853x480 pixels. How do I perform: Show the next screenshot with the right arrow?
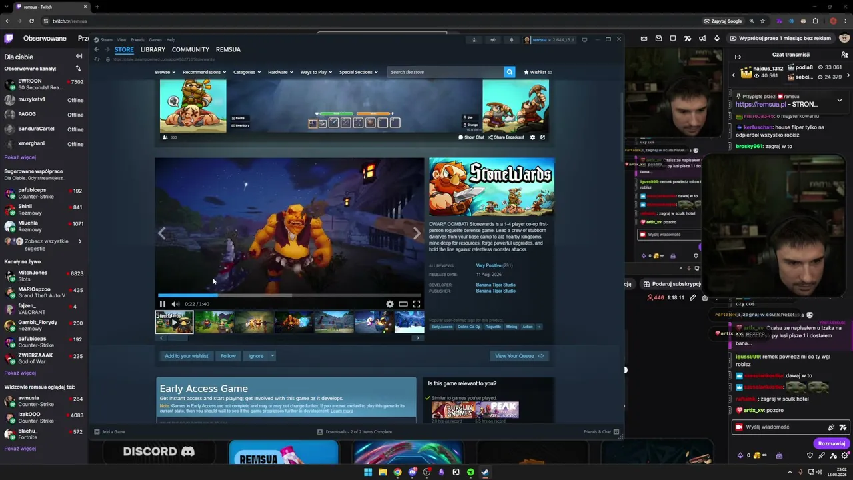pos(417,233)
